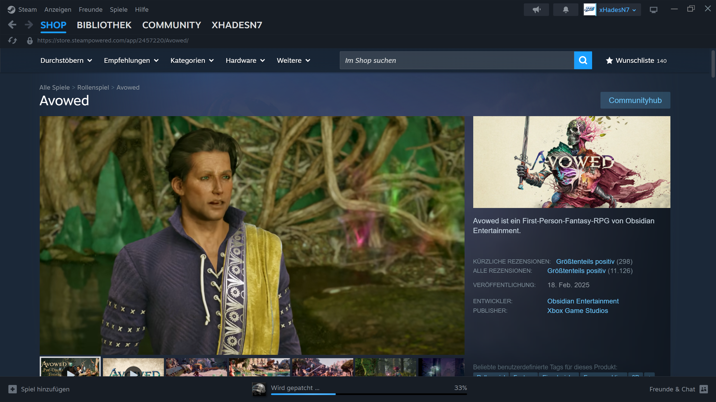Open the notifications bell

566,10
